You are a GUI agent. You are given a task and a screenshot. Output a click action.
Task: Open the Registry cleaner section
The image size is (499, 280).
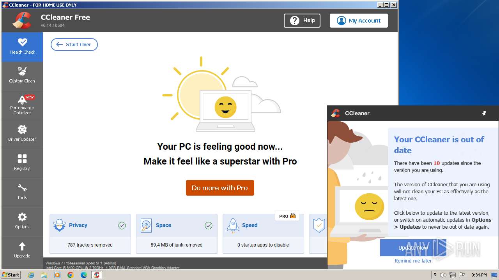point(22,163)
